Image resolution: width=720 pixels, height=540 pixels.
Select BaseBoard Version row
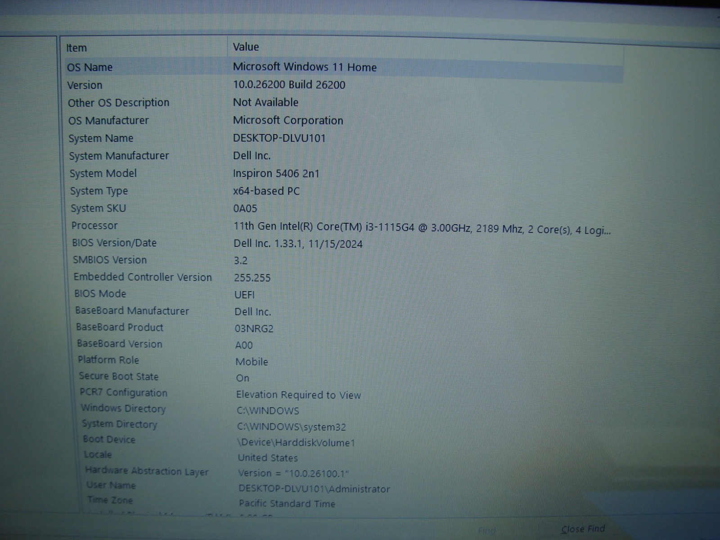(119, 344)
